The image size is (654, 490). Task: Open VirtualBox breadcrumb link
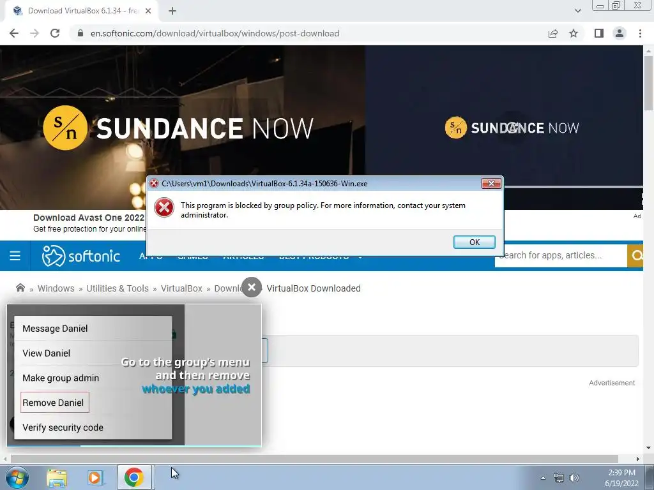(x=181, y=288)
